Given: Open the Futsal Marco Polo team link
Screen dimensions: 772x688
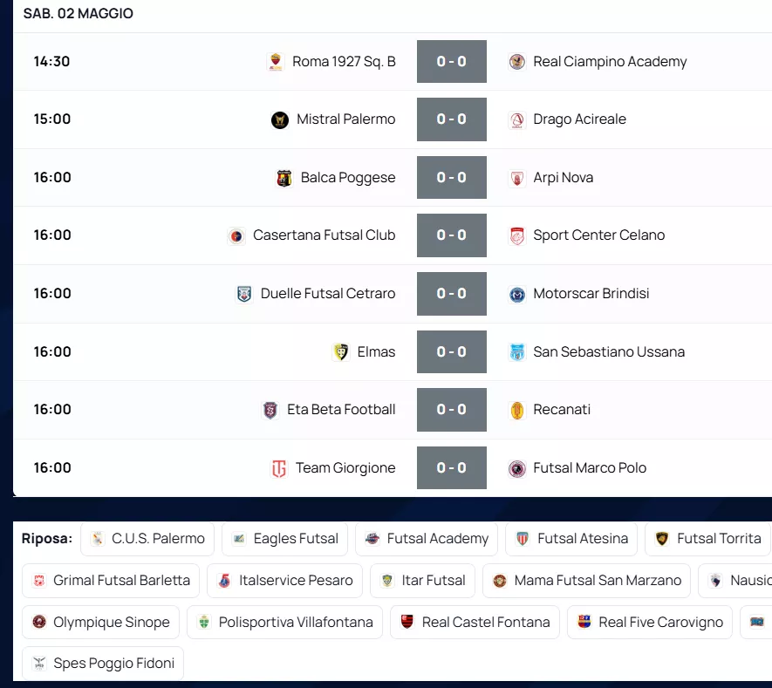Looking at the screenshot, I should [x=590, y=468].
